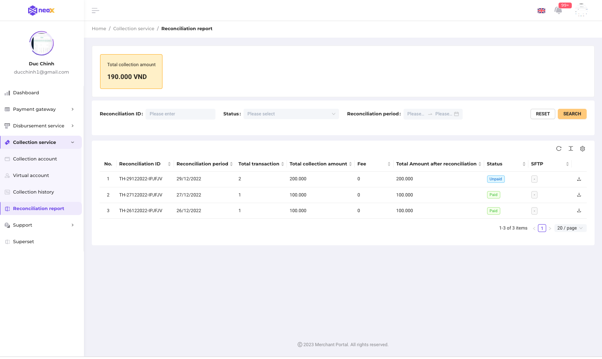This screenshot has width=602, height=359.
Task: Go to Virtual account page
Action: [31, 175]
